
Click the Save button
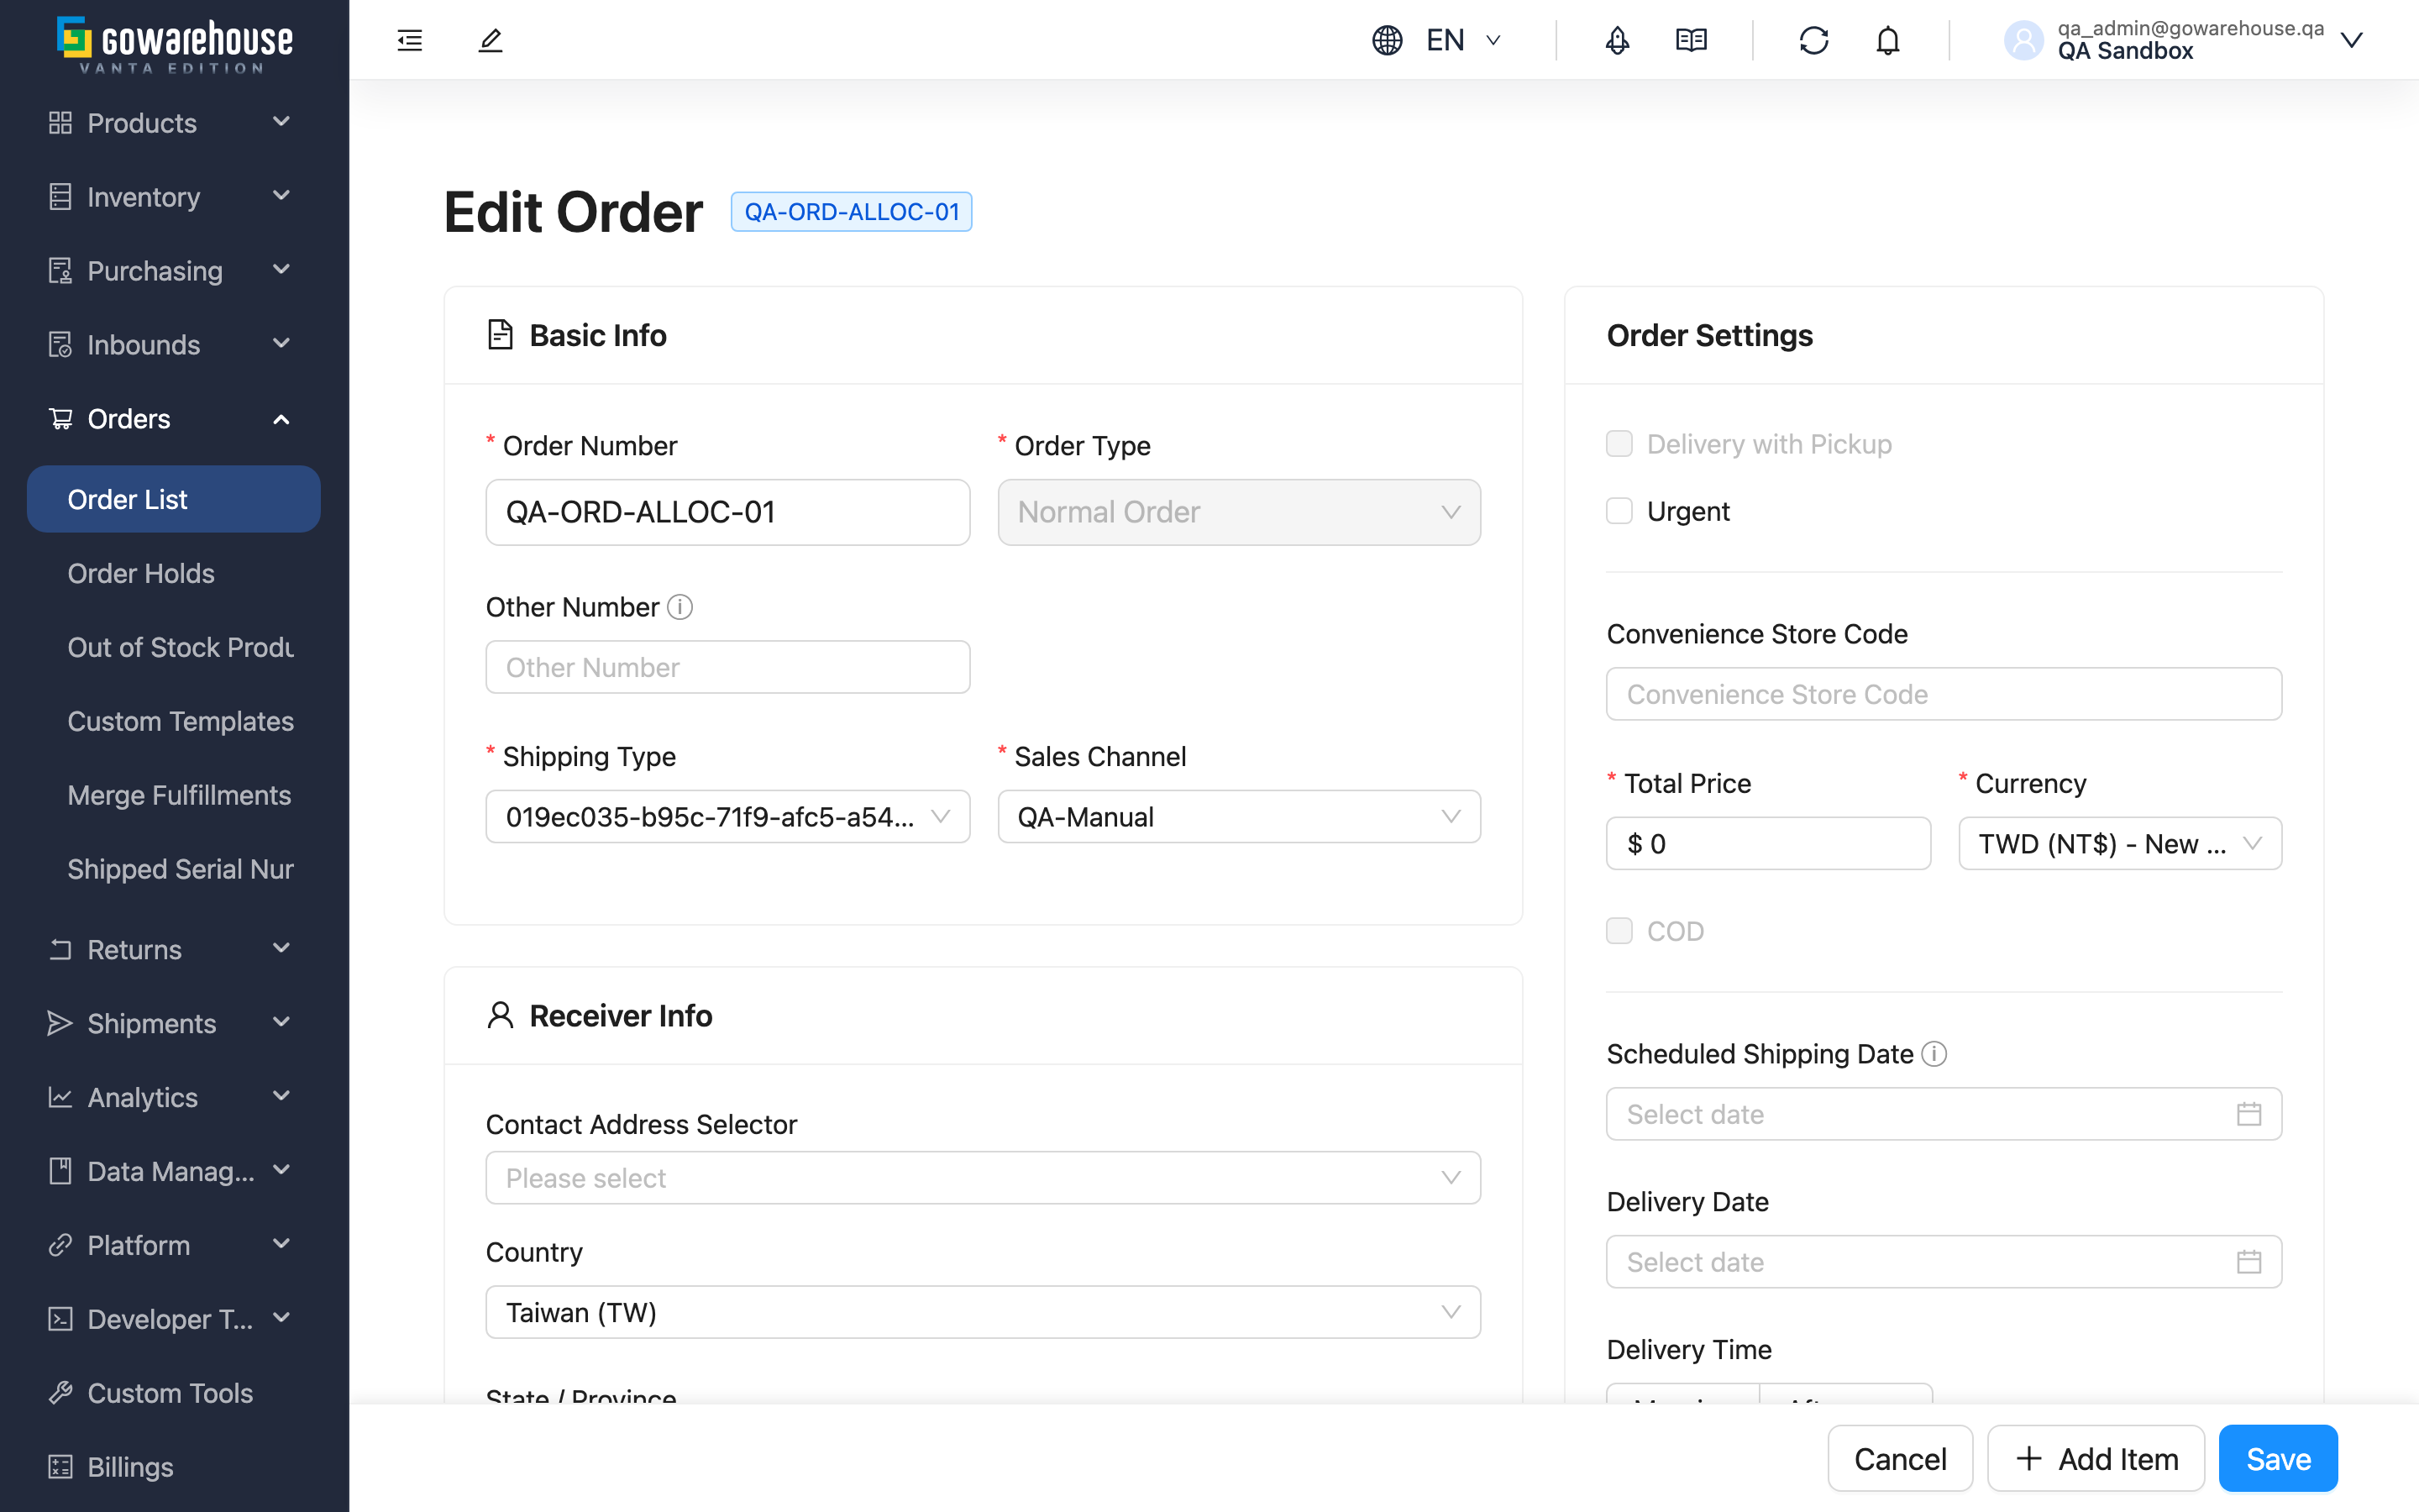[2278, 1459]
